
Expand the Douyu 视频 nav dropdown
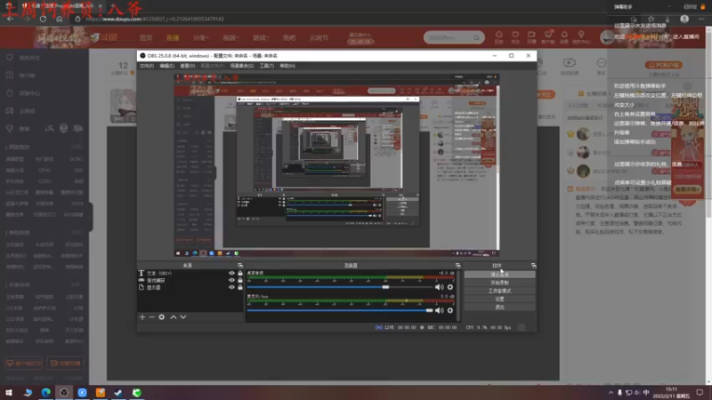tap(231, 37)
